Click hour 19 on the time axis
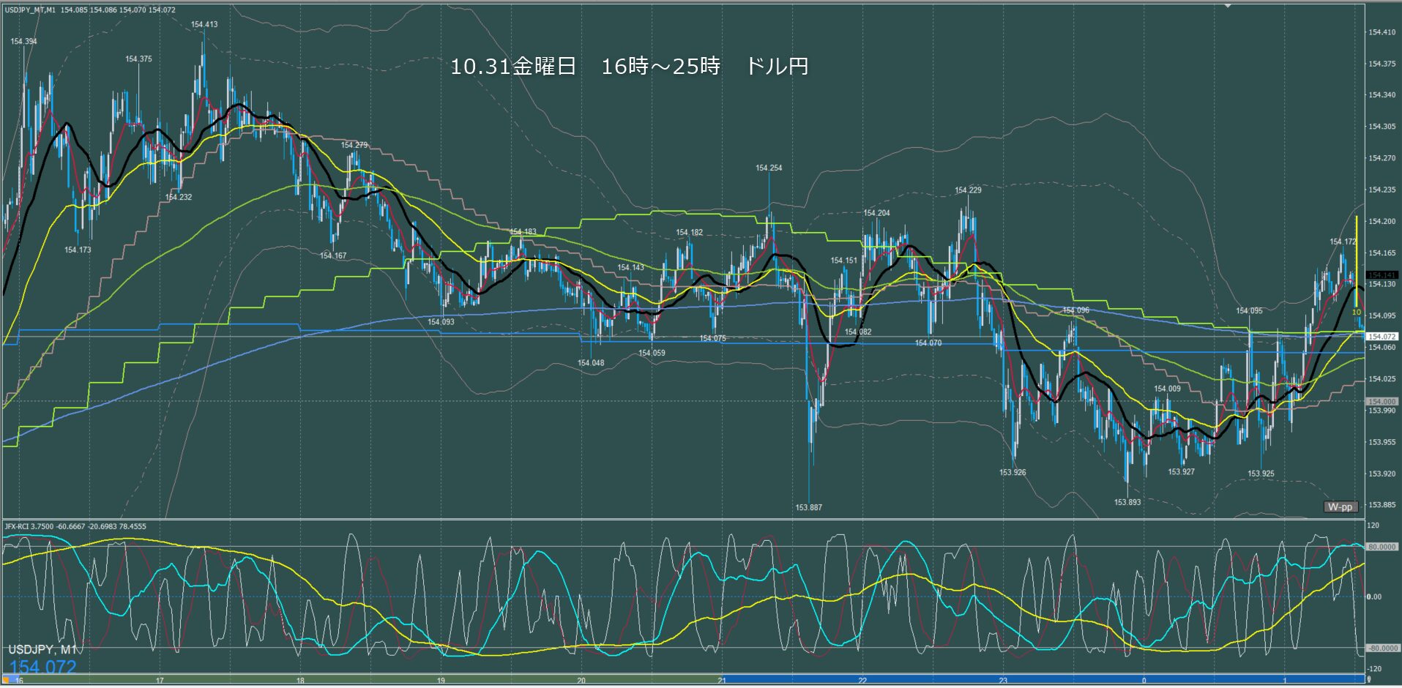This screenshot has width=1402, height=688. click(441, 681)
